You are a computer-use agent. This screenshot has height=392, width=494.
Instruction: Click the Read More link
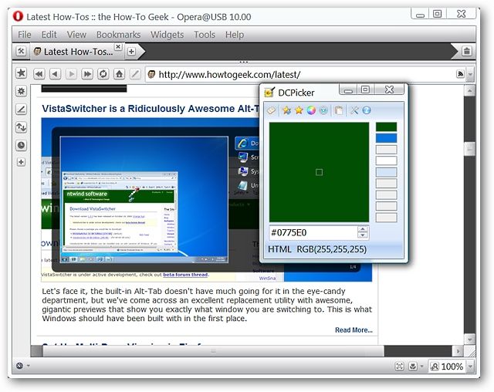(x=354, y=330)
